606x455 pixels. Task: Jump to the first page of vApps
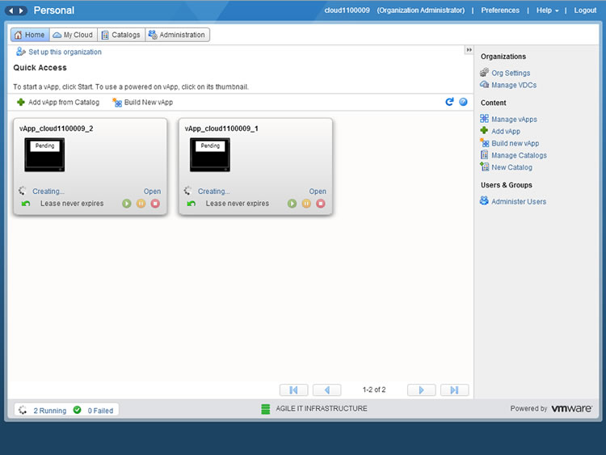coord(294,390)
